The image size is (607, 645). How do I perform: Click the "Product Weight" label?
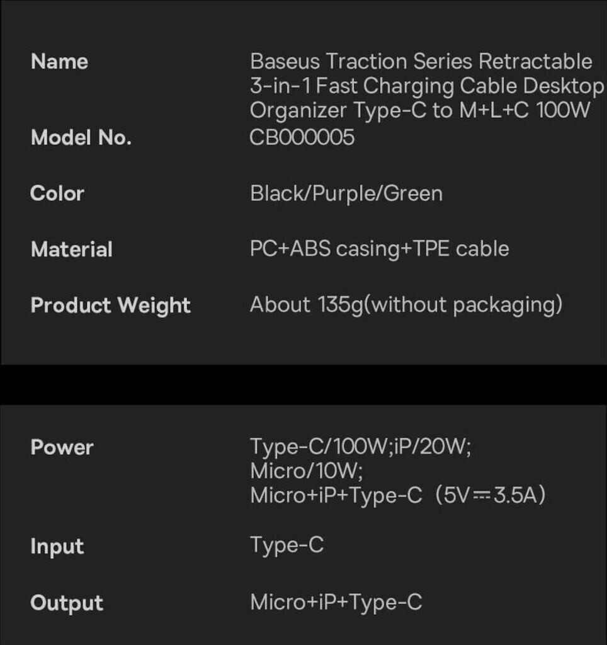110,305
